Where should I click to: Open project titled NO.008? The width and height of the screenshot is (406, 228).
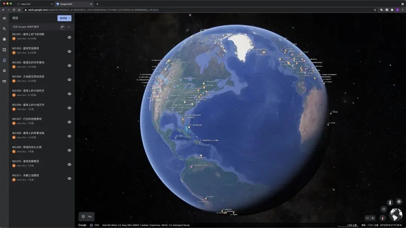point(28,133)
